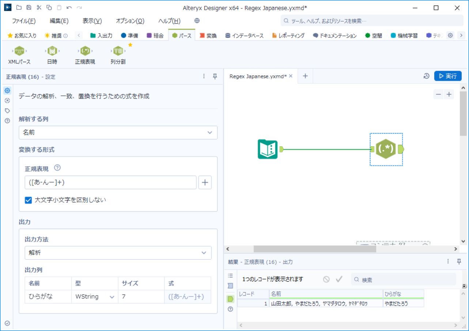Open the 解析する列 dropdown showing 名前
The width and height of the screenshot is (469, 331).
coord(118,133)
